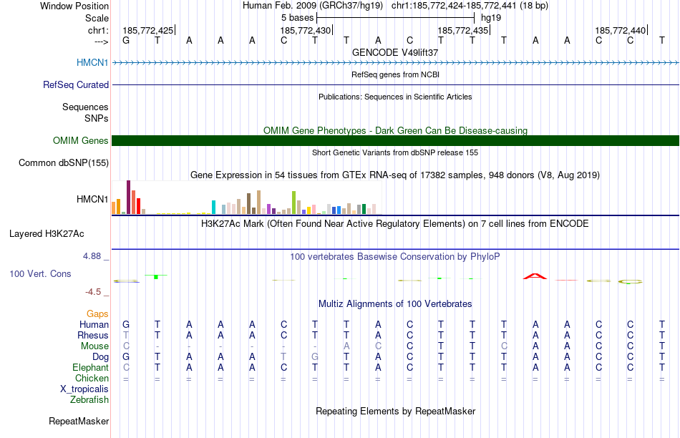The height and width of the screenshot is (438, 680).
Task: Click the yellow-green GTEx expression bar
Action: click(x=293, y=203)
